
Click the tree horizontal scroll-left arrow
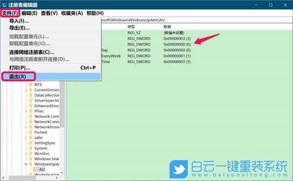[3, 178]
